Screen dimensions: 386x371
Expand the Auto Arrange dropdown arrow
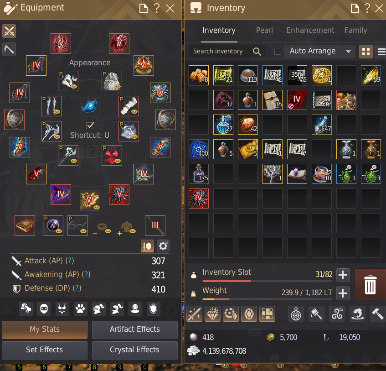click(x=348, y=51)
